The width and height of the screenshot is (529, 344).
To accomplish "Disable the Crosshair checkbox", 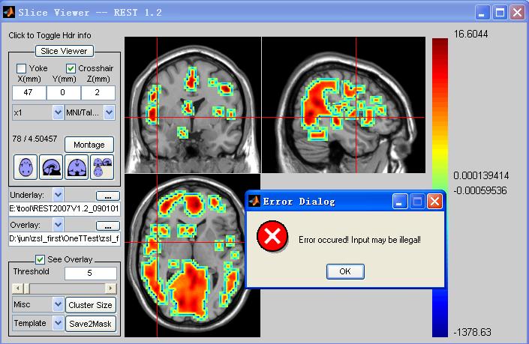I will tap(71, 68).
